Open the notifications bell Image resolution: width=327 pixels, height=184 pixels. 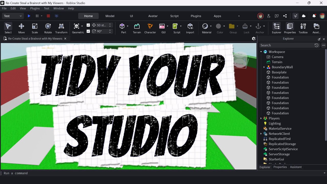pyautogui.click(x=314, y=16)
